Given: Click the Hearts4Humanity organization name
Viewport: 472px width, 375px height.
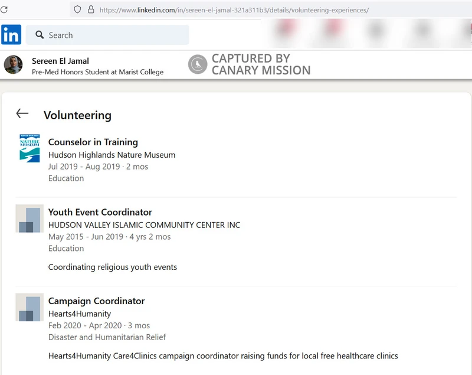Looking at the screenshot, I should pos(79,314).
